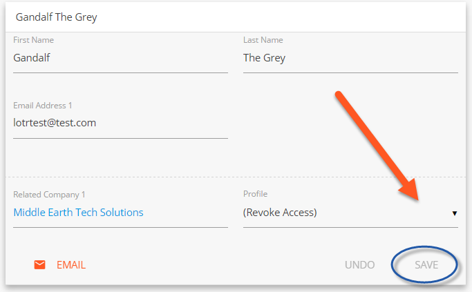Click blank space after The Grey text
The image size is (472, 292).
point(372,58)
